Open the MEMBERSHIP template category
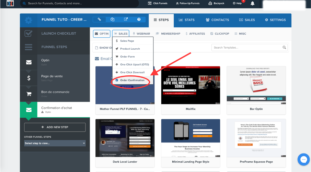The image size is (311, 172). pos(168,34)
